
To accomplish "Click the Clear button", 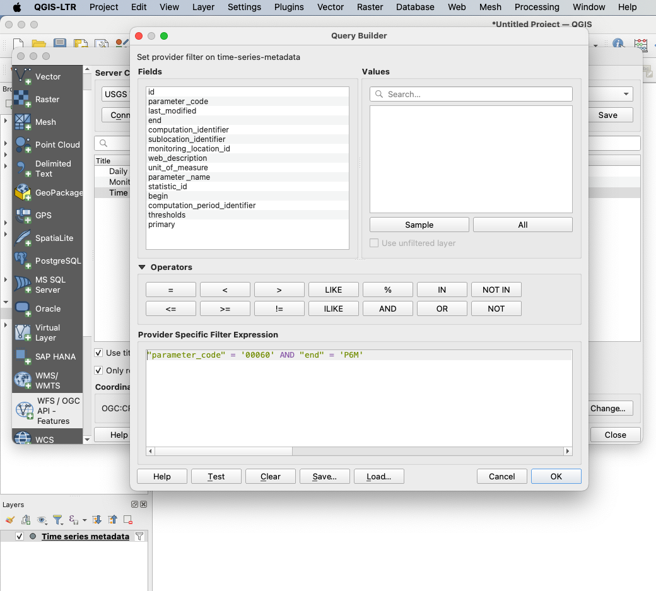I will (270, 476).
